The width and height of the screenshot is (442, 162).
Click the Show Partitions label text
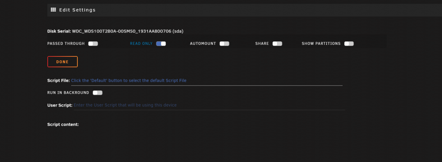point(321,44)
